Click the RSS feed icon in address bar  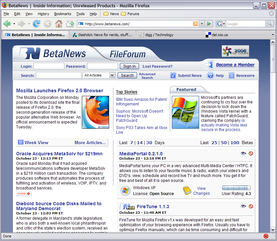coord(196,24)
